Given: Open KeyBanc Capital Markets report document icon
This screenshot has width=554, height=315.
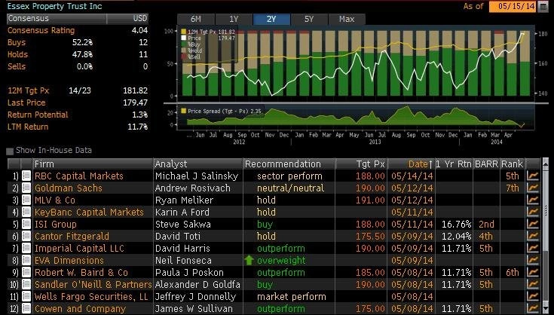Looking at the screenshot, I should (26, 212).
